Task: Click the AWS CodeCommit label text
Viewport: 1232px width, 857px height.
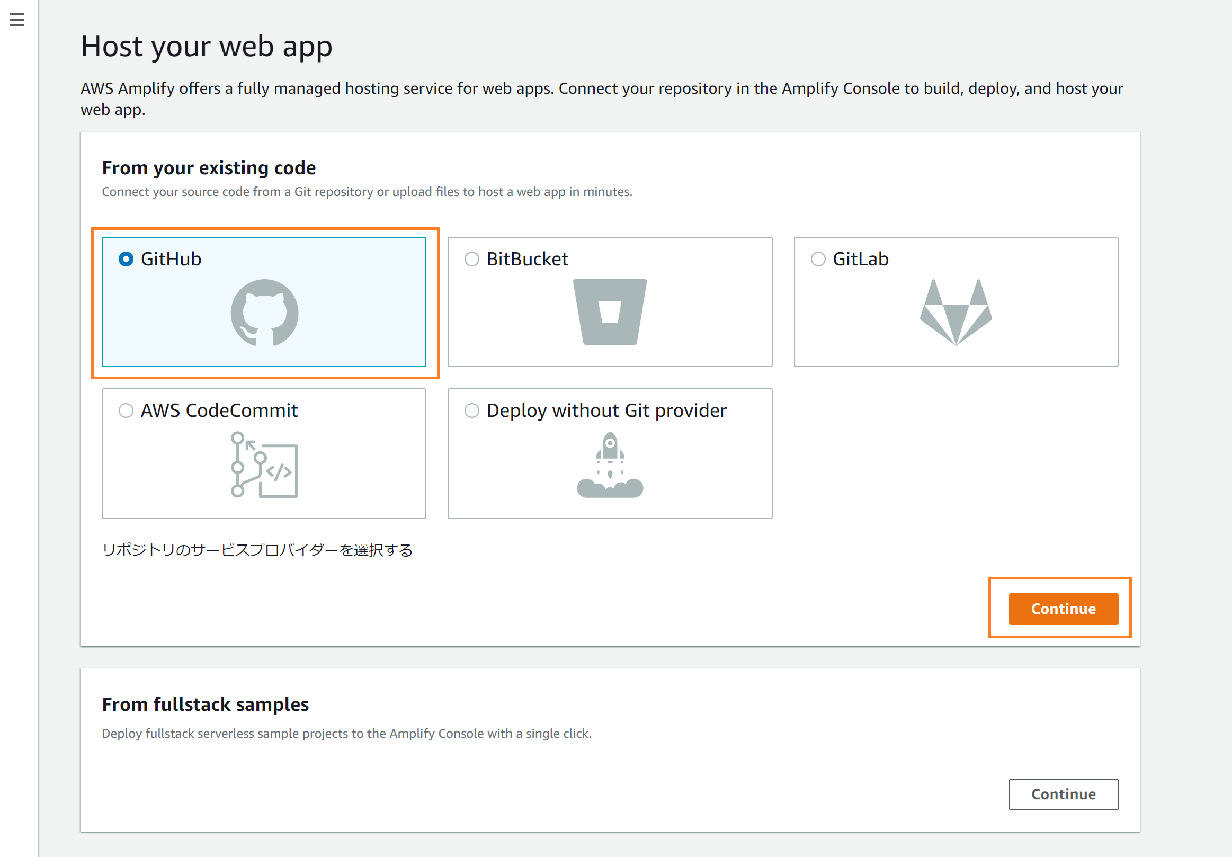Action: (219, 411)
